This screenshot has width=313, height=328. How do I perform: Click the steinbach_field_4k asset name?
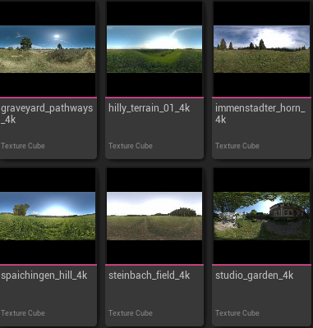[x=150, y=276]
